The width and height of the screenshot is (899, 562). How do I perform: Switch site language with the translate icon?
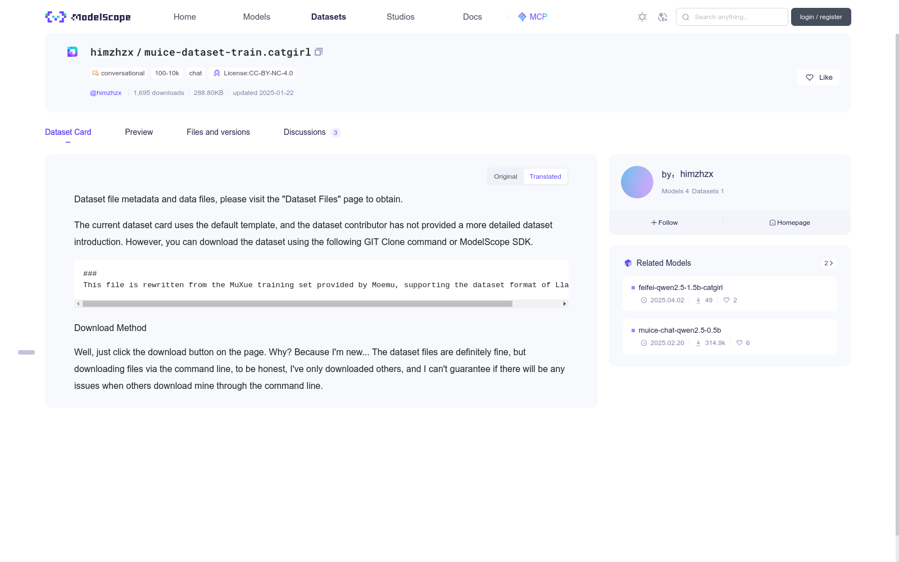662,17
